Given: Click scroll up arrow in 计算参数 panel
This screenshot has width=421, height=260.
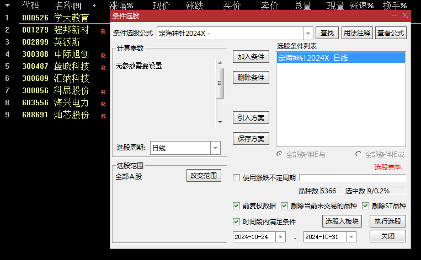Looking at the screenshot, I should pos(220,63).
